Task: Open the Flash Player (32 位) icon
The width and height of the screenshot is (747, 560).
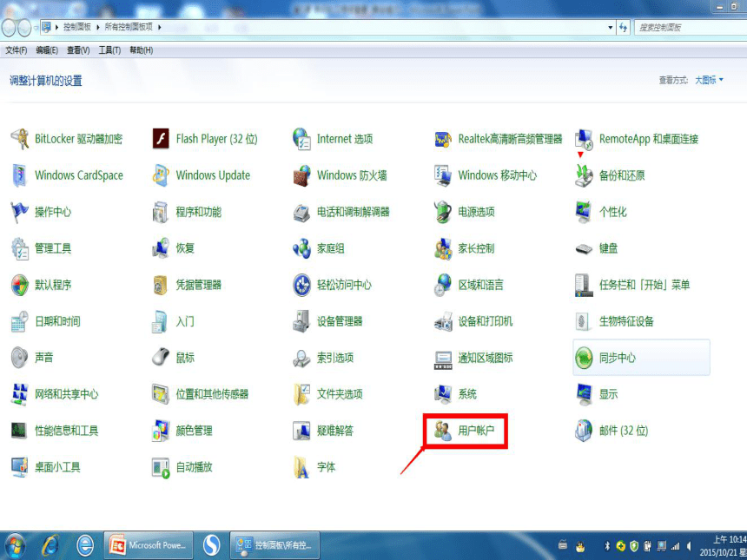Action: (161, 139)
